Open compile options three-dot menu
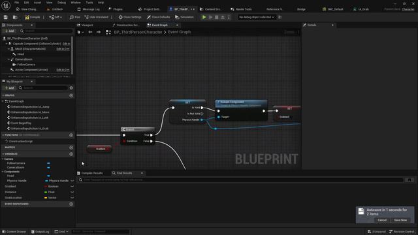The image size is (418, 235). coord(44,17)
